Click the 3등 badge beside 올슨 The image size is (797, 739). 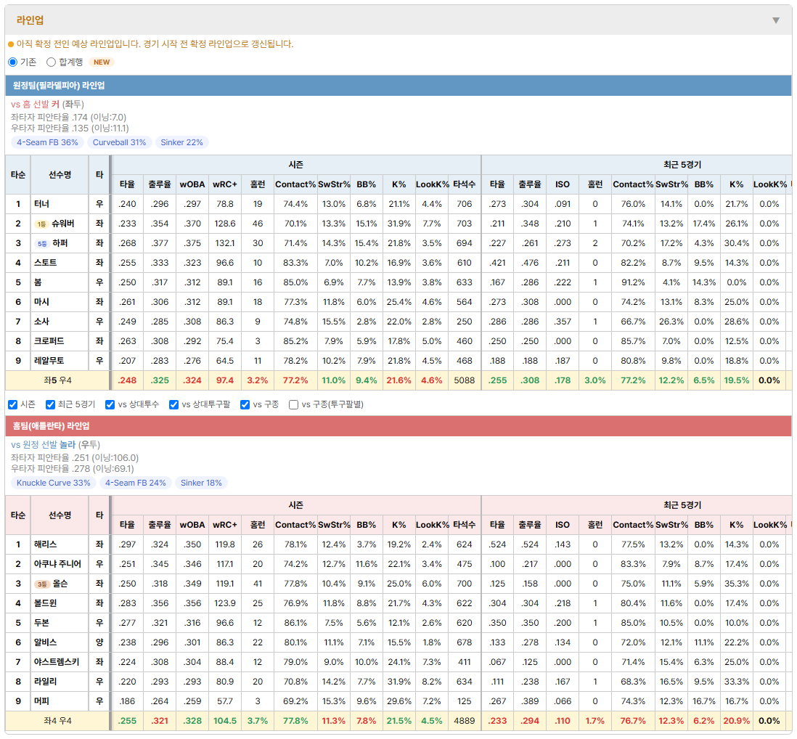point(42,584)
